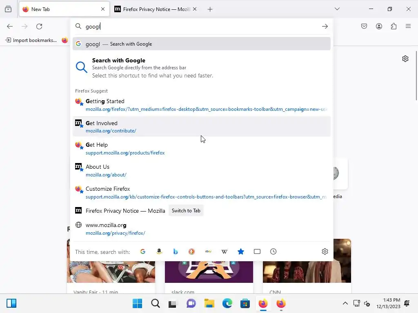This screenshot has width=418, height=313.
Task: Open the Extensions puzzle icon
Action: coord(394,26)
